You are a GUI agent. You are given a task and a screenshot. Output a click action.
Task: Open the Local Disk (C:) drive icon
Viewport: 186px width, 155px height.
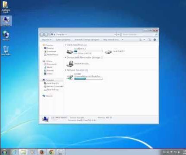click(70, 51)
